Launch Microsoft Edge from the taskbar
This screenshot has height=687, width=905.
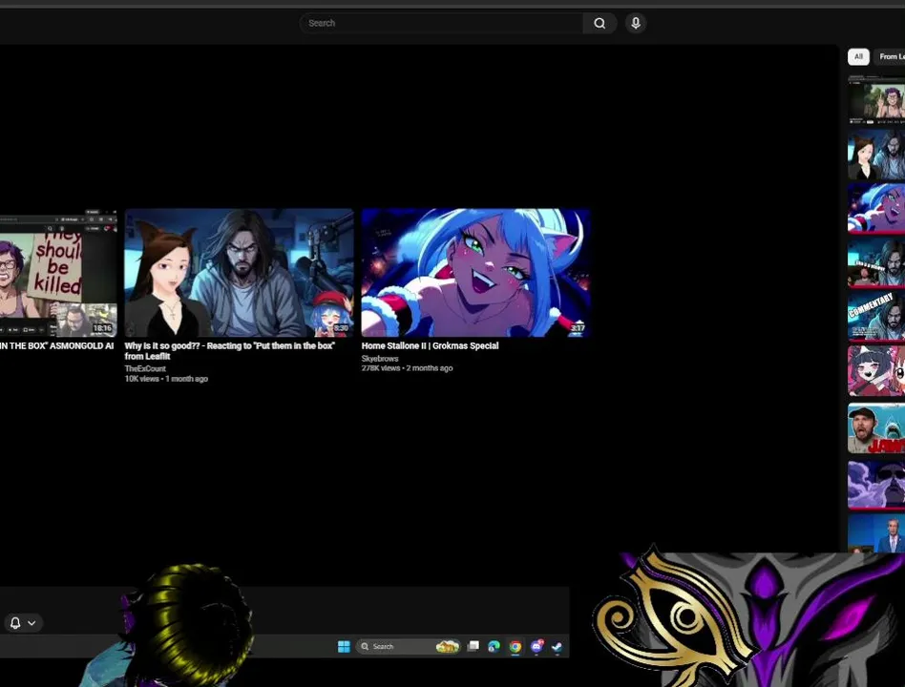tap(495, 647)
